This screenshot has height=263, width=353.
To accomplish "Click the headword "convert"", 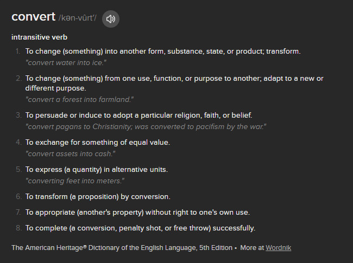I will (x=33, y=17).
